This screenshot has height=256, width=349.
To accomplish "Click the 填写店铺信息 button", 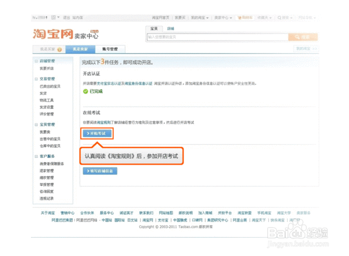I will (x=100, y=171).
